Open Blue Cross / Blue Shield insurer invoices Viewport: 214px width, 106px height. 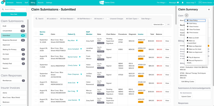coord(14,97)
